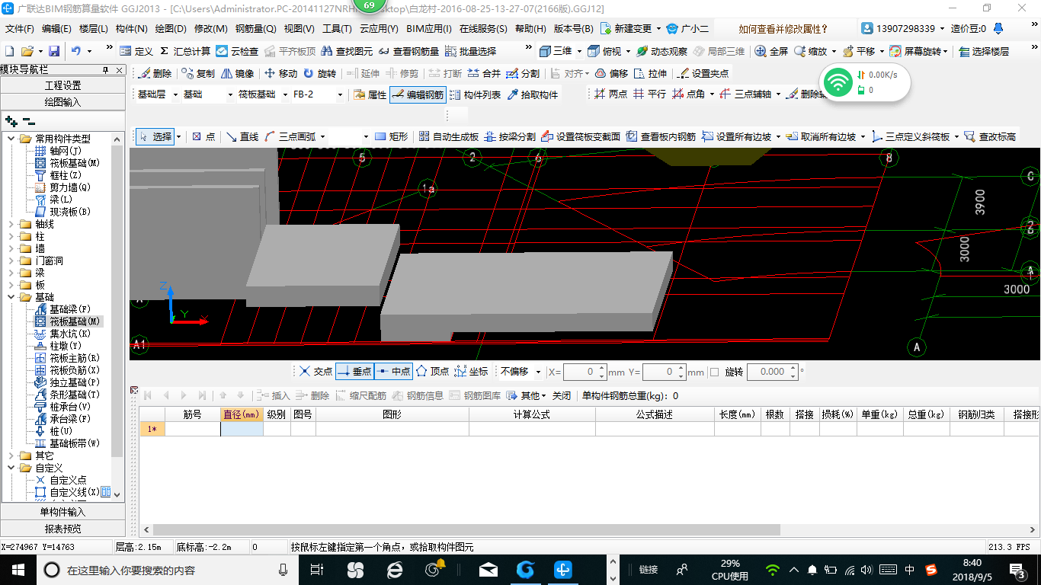Open the 构件(N) menu

click(x=131, y=29)
